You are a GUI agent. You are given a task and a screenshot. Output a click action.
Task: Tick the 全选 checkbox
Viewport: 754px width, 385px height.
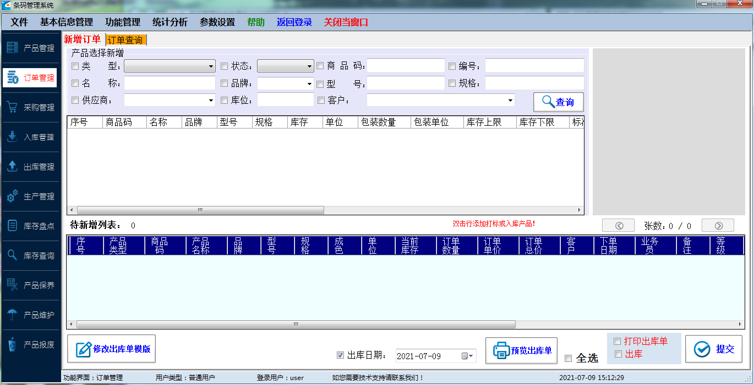pyautogui.click(x=569, y=359)
